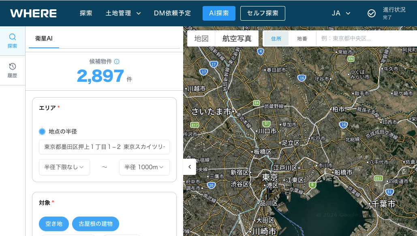Click the 東京スカイツリー address input field
This screenshot has height=236, width=417.
pos(104,147)
